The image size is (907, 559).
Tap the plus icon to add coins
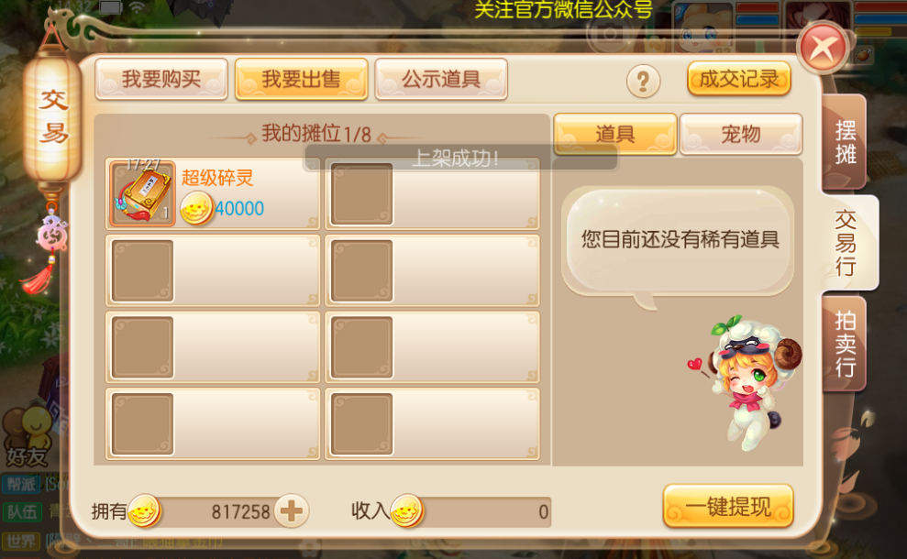291,511
